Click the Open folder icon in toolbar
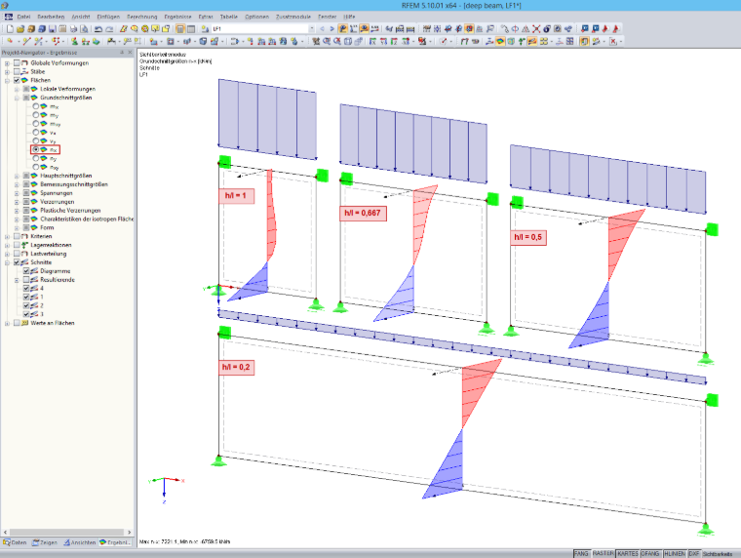The width and height of the screenshot is (741, 558). tap(20, 29)
